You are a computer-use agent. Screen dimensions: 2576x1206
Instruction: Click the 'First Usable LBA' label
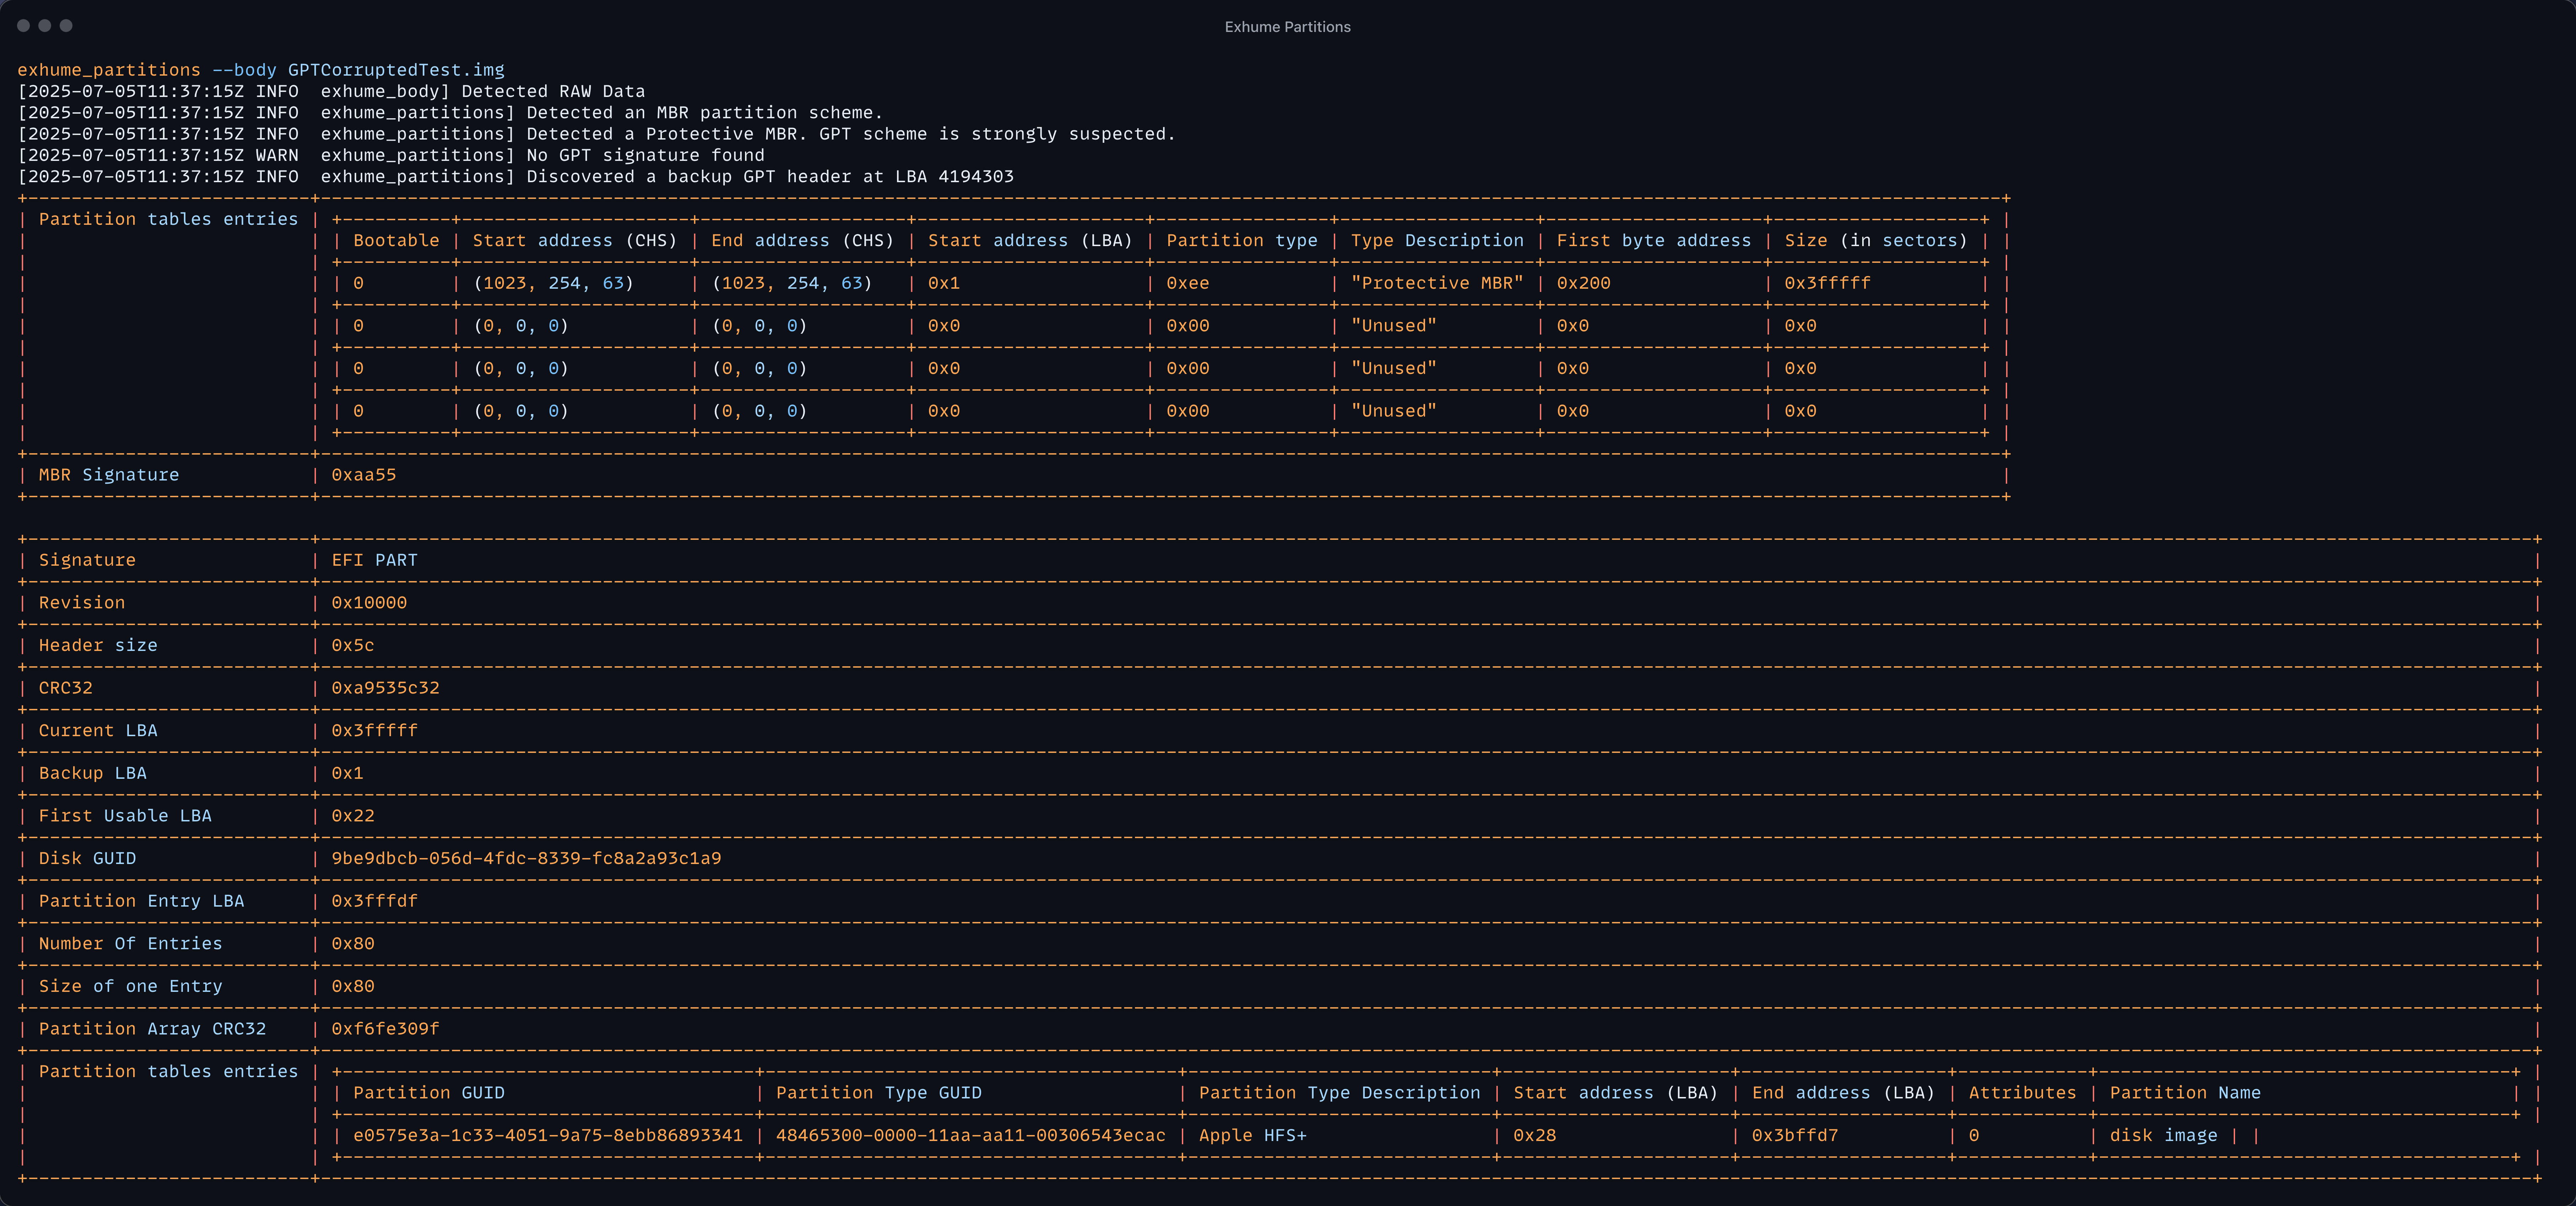(125, 816)
